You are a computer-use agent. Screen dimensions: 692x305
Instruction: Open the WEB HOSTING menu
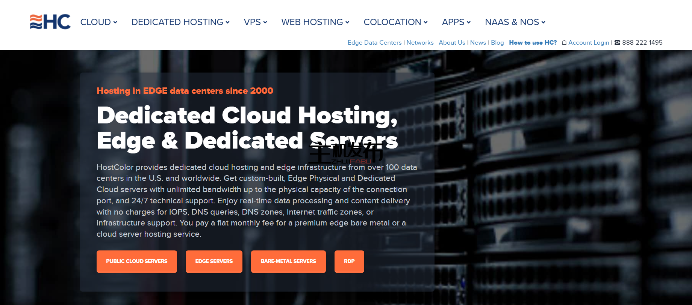(315, 22)
